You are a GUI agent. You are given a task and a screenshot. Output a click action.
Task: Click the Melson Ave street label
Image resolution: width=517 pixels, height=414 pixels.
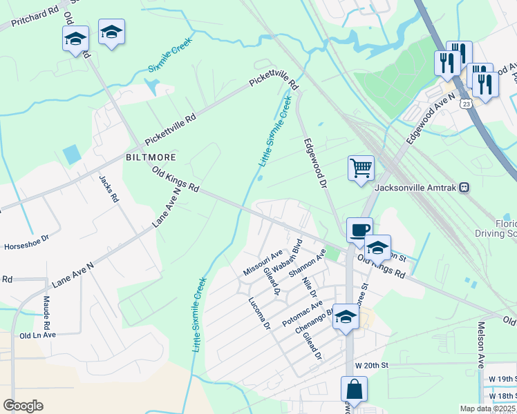(481, 345)
